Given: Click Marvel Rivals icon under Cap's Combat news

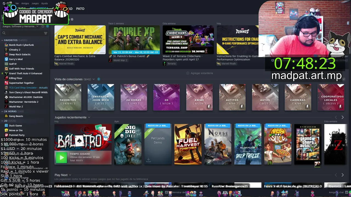Looking at the screenshot, I should pos(56,63).
